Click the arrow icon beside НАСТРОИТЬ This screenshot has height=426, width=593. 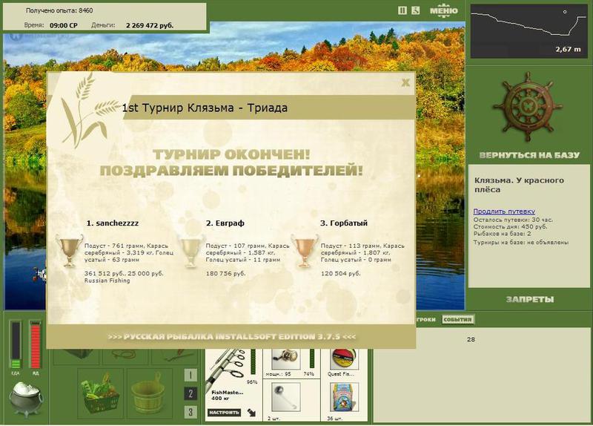coord(251,413)
